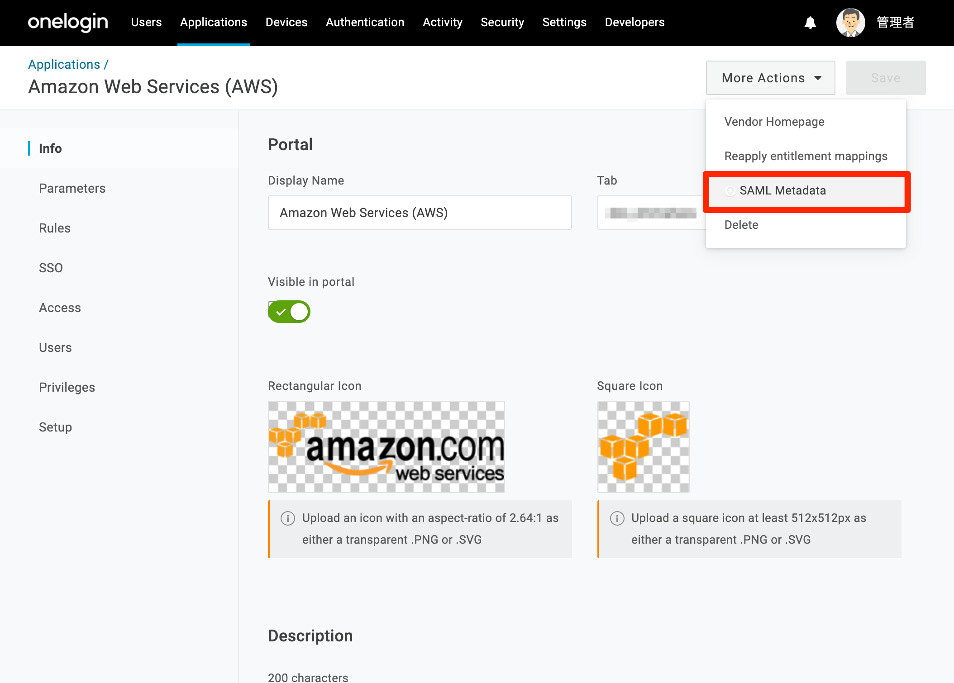This screenshot has width=954, height=683.
Task: Click info icon under Rectangular Icon
Action: point(288,518)
